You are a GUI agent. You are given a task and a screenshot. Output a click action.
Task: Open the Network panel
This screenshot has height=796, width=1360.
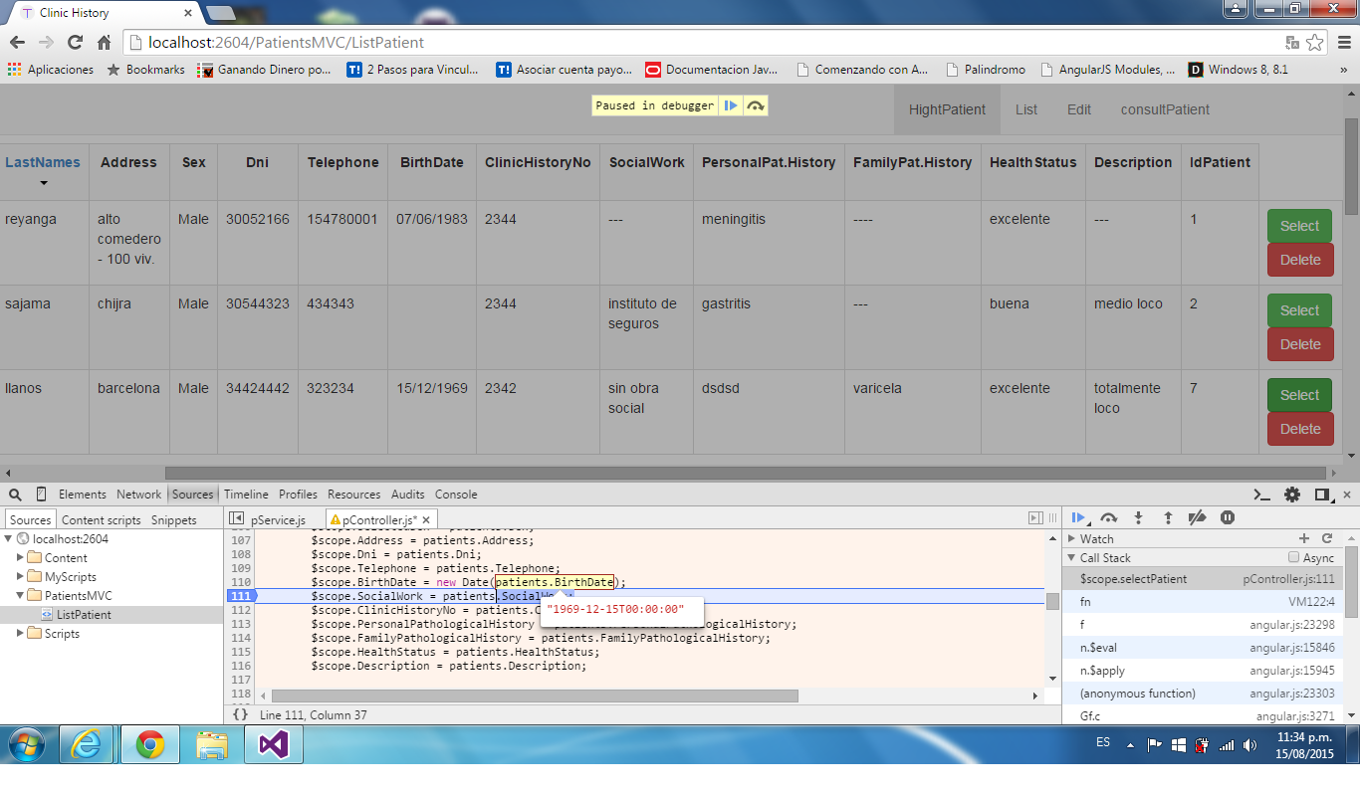pos(138,495)
